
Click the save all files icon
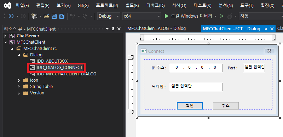[x=62, y=16]
